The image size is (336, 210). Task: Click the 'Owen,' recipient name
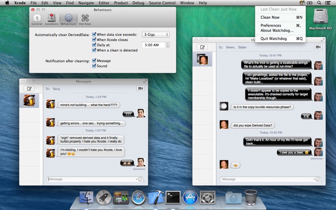click(230, 47)
